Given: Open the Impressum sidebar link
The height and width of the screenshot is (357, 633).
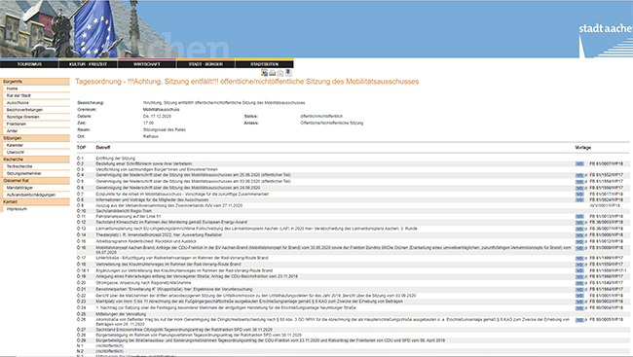Looking at the screenshot, I should pyautogui.click(x=17, y=209).
